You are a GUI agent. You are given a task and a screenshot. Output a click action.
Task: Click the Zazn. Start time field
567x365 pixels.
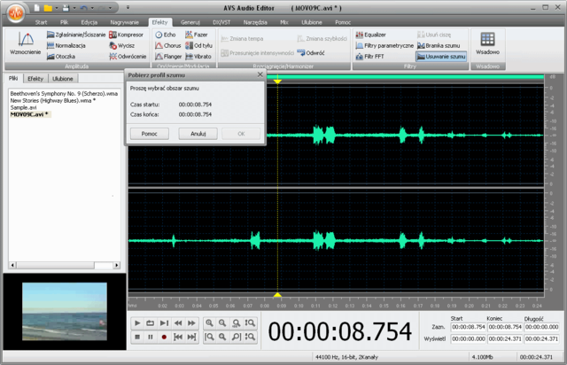pyautogui.click(x=469, y=327)
